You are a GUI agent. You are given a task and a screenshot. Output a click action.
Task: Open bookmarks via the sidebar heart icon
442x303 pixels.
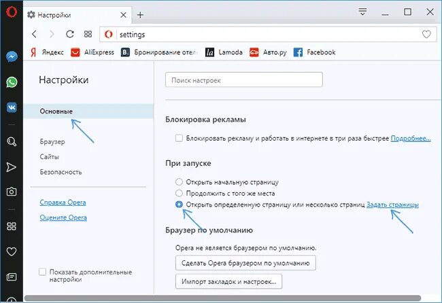click(x=12, y=251)
